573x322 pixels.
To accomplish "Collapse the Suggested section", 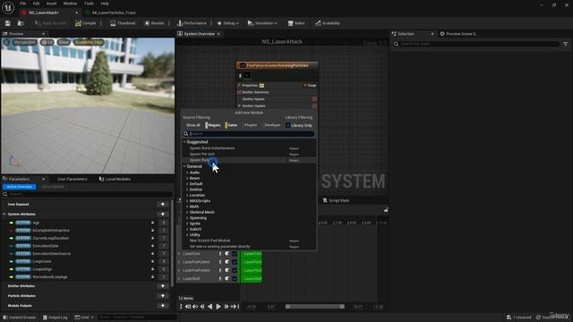I will click(x=185, y=142).
